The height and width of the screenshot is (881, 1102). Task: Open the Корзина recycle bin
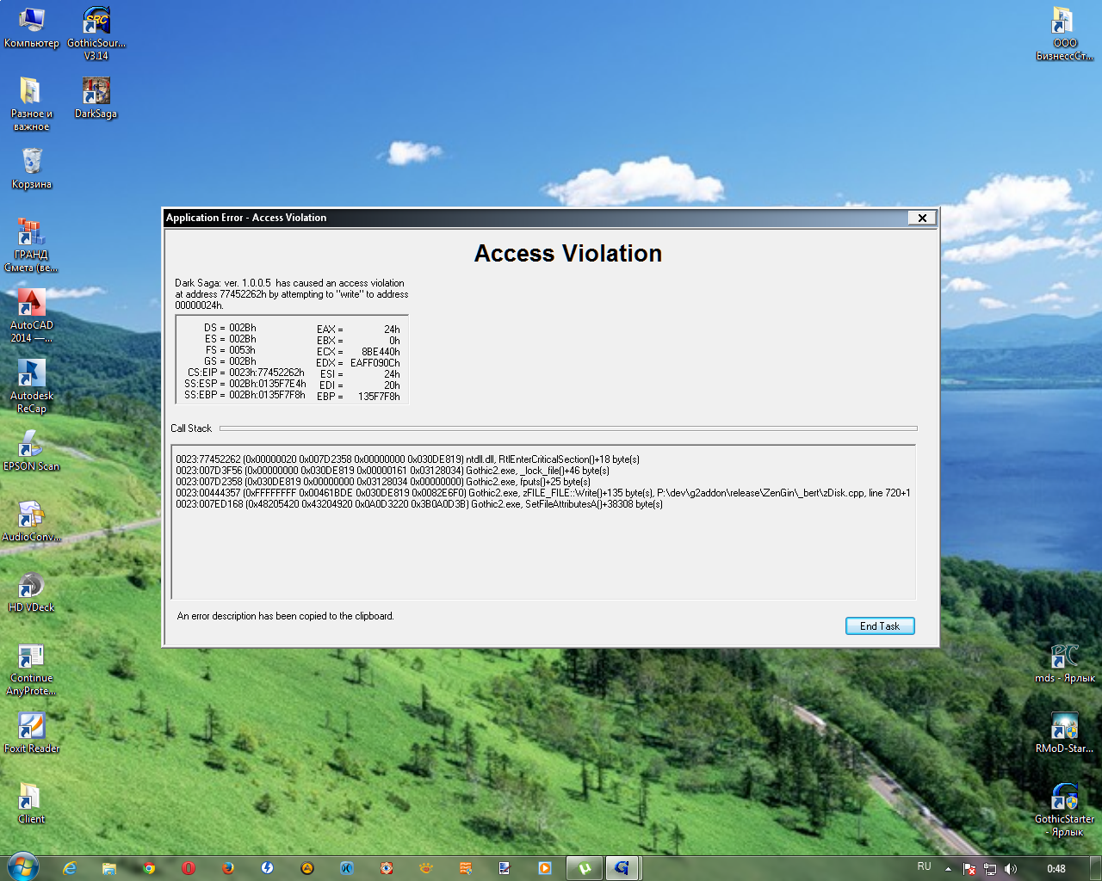pyautogui.click(x=31, y=168)
